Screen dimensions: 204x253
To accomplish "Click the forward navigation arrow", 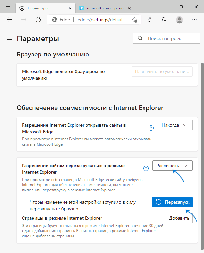I will tap(24, 20).
